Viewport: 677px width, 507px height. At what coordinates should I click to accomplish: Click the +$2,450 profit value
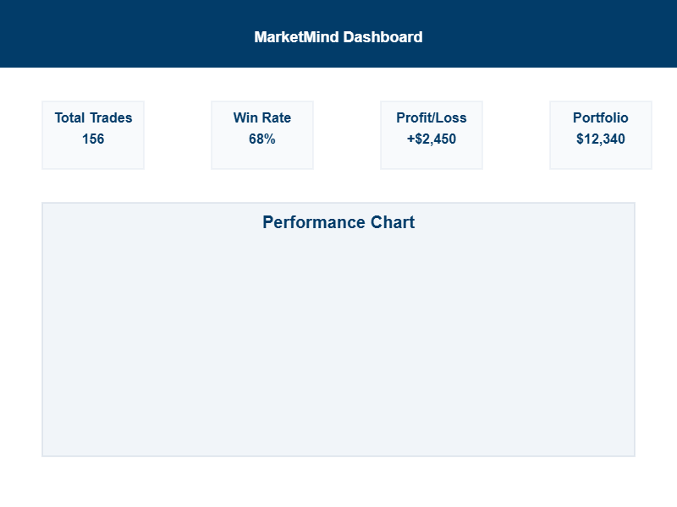tap(432, 139)
